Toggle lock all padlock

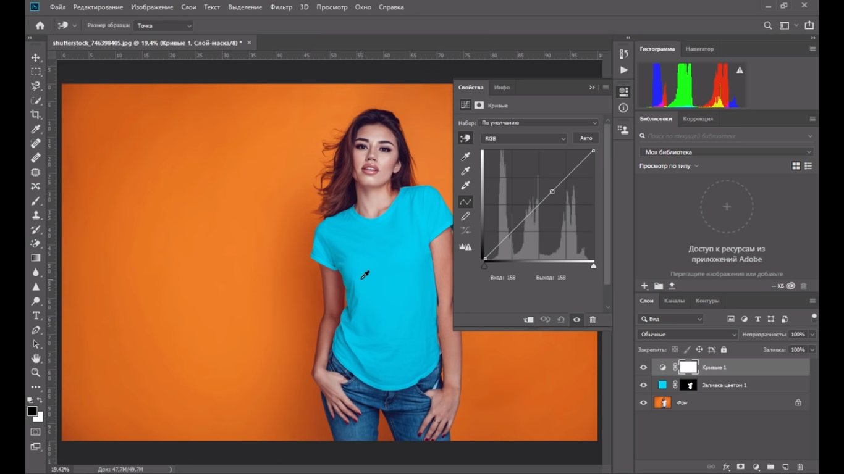click(x=724, y=350)
